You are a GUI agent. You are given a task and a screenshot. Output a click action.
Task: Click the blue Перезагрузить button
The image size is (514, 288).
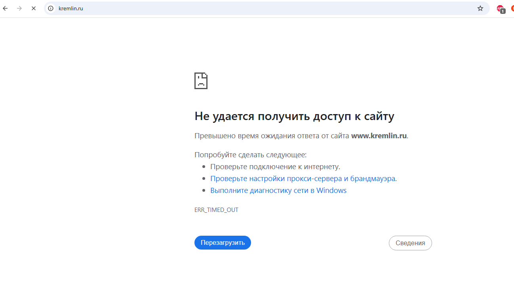223,243
